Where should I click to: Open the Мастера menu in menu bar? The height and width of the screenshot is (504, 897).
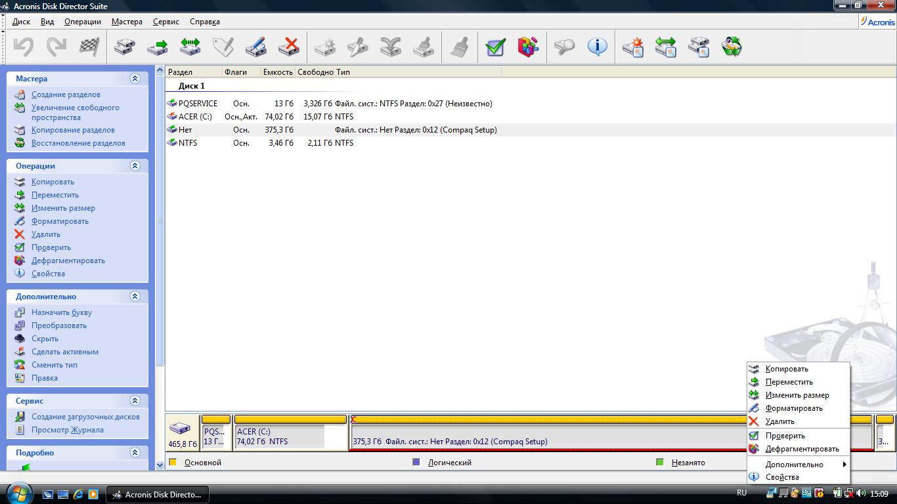point(127,22)
